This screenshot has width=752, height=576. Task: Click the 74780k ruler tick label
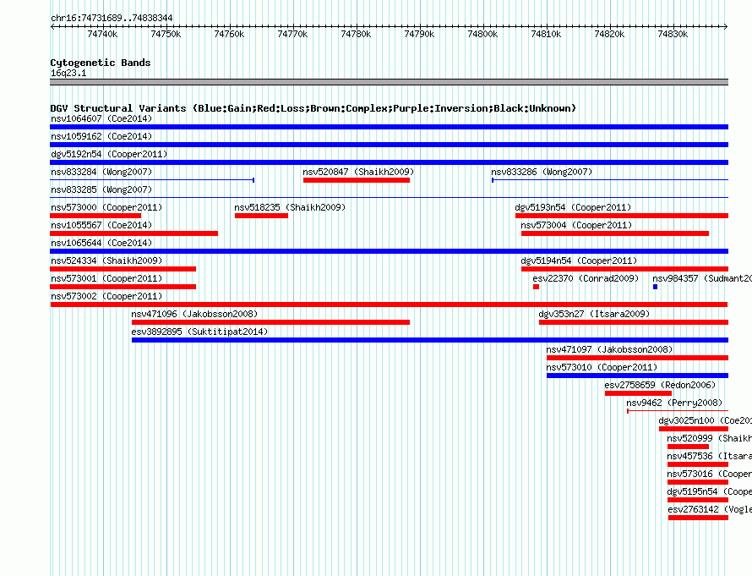pyautogui.click(x=356, y=34)
